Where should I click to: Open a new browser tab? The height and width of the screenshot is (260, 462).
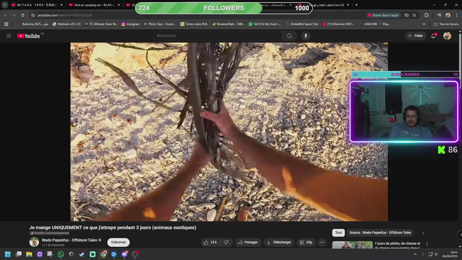pos(357,5)
